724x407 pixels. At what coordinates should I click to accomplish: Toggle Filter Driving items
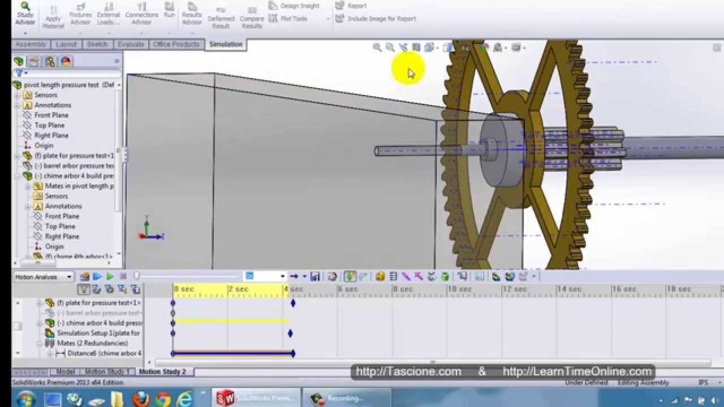coord(109,289)
